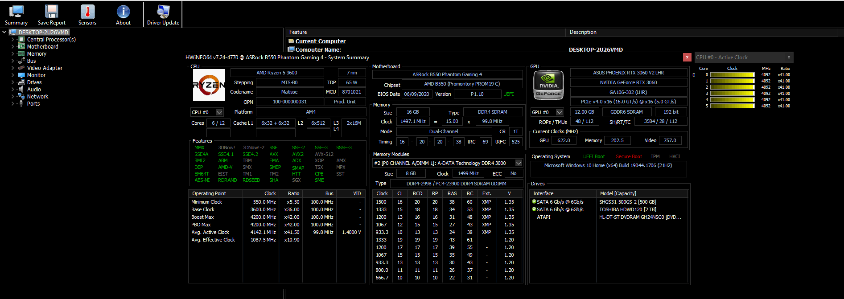The width and height of the screenshot is (844, 299).
Task: Select Audio in the device tree
Action: click(x=34, y=89)
